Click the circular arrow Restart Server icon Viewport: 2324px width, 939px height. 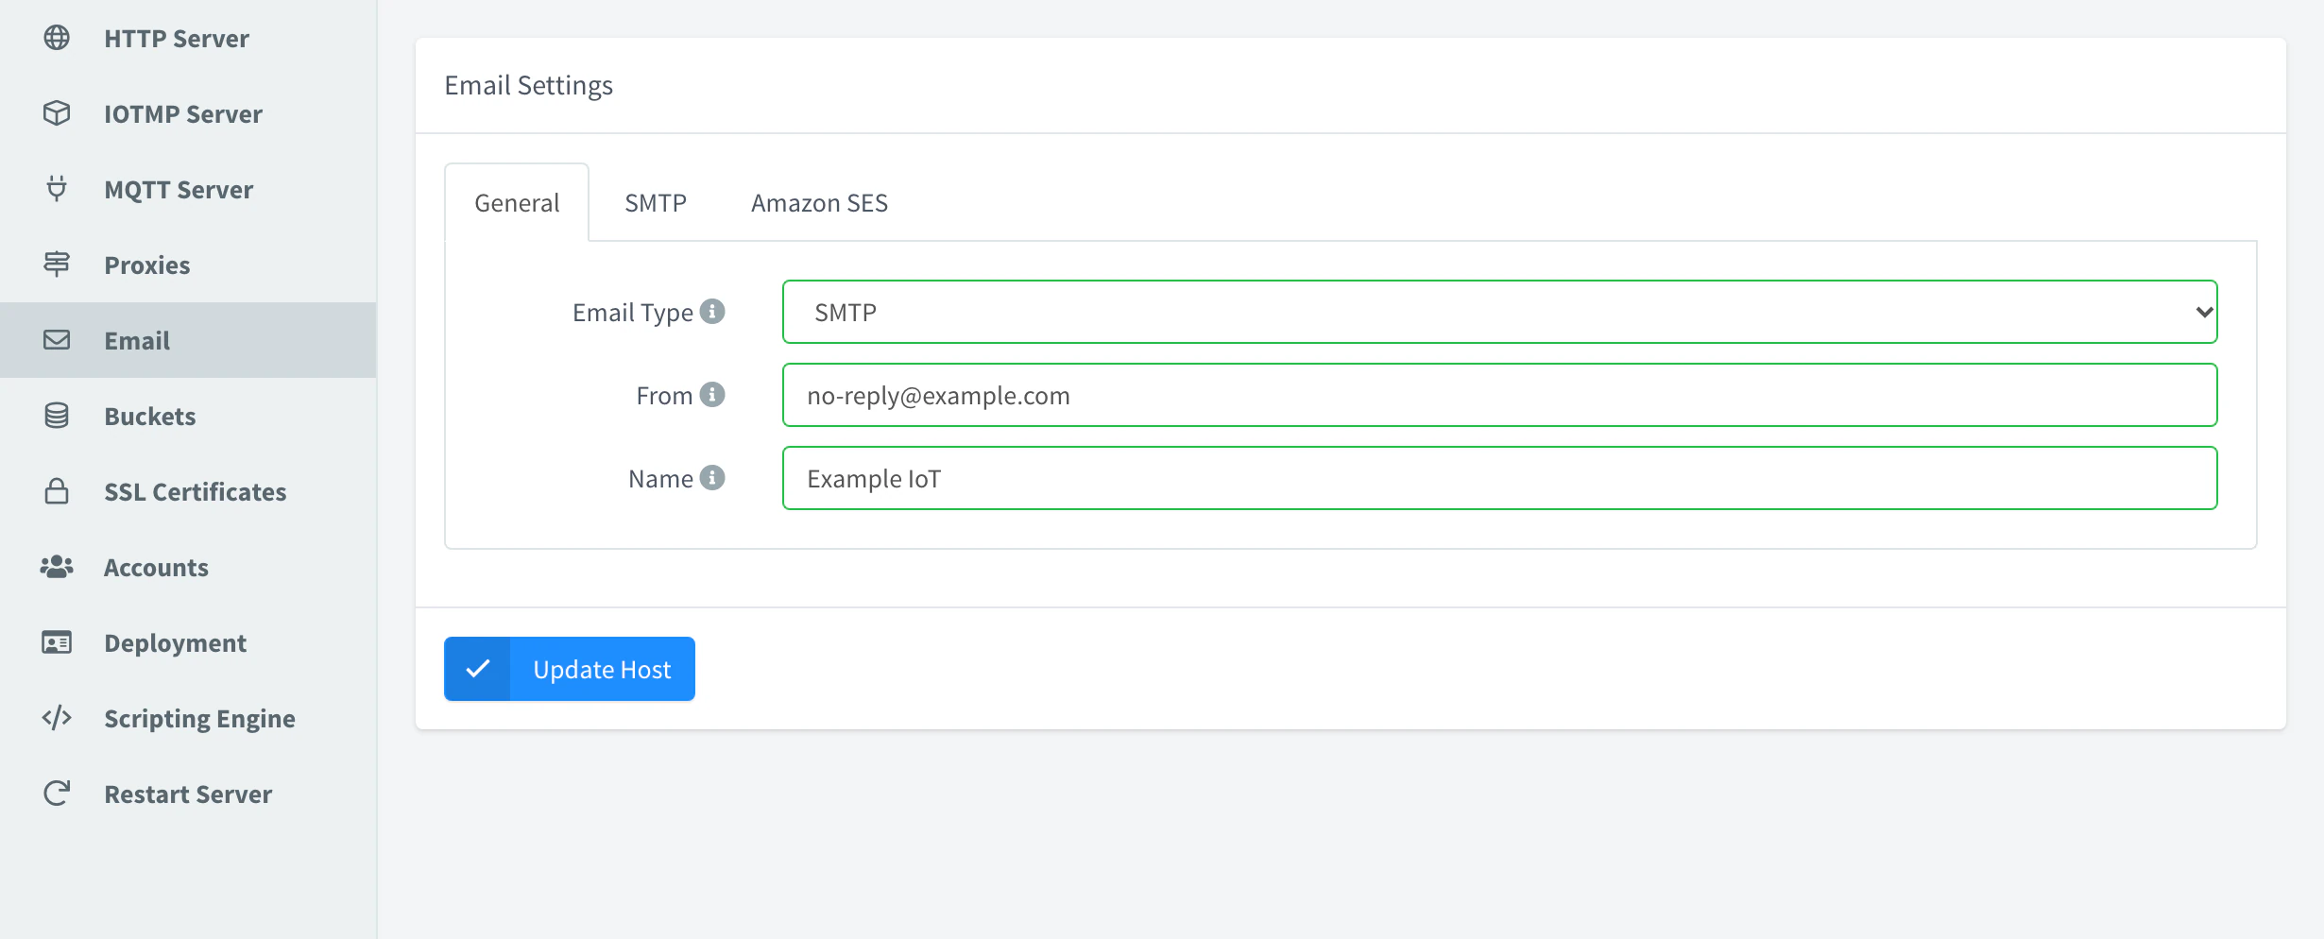point(57,794)
